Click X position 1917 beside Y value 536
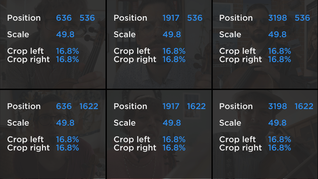318x179 pixels. pos(171,18)
